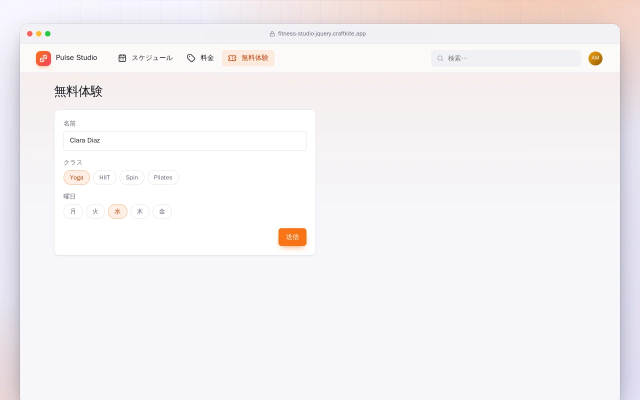Select the Yoga class chip
This screenshot has width=640, height=400.
coord(76,177)
